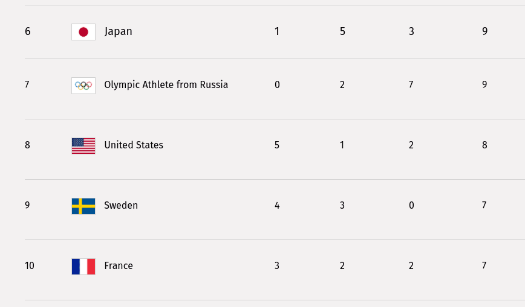Click United States gold medal count 5
Screen dimensions: 525x307
coord(277,145)
